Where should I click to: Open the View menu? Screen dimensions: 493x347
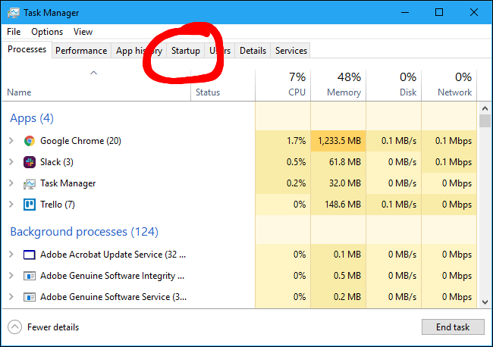click(83, 32)
